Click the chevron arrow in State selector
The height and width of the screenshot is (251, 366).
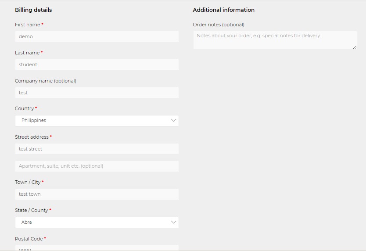tap(174, 222)
